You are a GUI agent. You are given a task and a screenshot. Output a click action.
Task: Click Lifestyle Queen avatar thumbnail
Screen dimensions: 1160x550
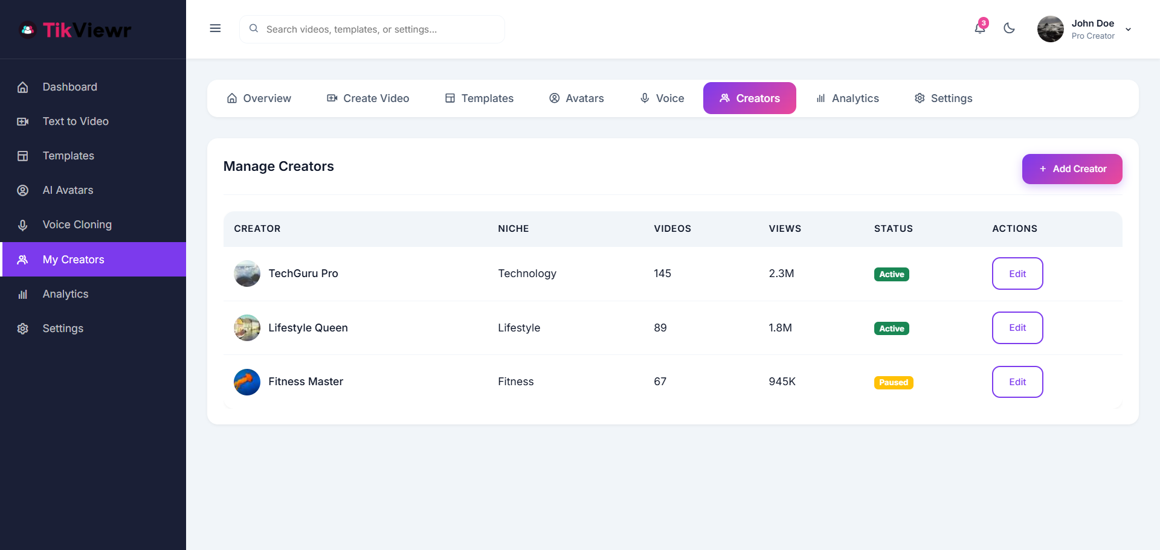click(247, 328)
